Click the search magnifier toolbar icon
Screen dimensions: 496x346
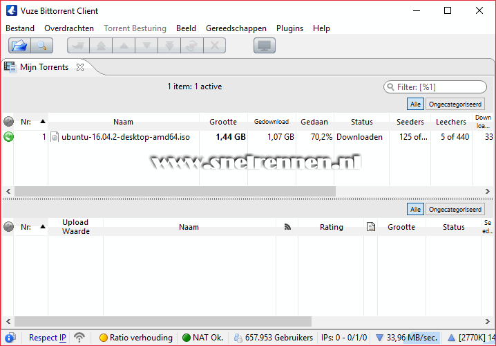click(41, 46)
